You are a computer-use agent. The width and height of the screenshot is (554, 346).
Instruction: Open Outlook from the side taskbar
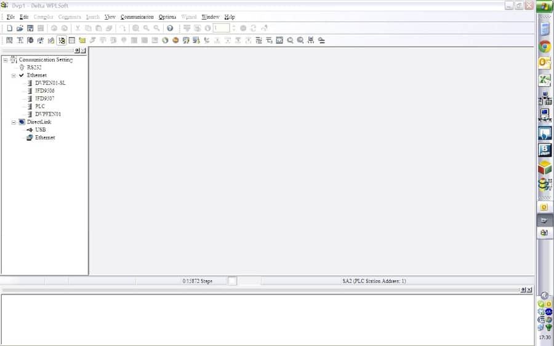pos(545,63)
